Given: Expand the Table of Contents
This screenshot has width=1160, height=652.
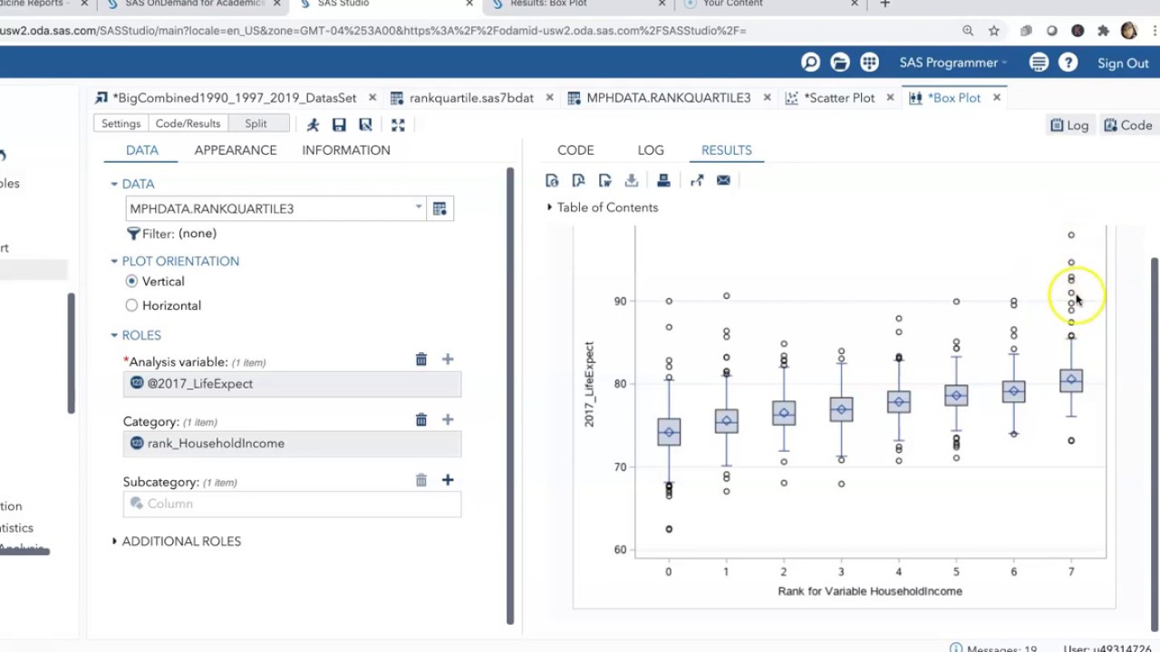Looking at the screenshot, I should pos(549,207).
